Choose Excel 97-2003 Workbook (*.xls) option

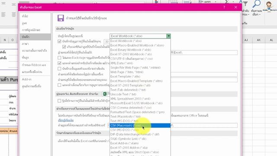(140, 54)
